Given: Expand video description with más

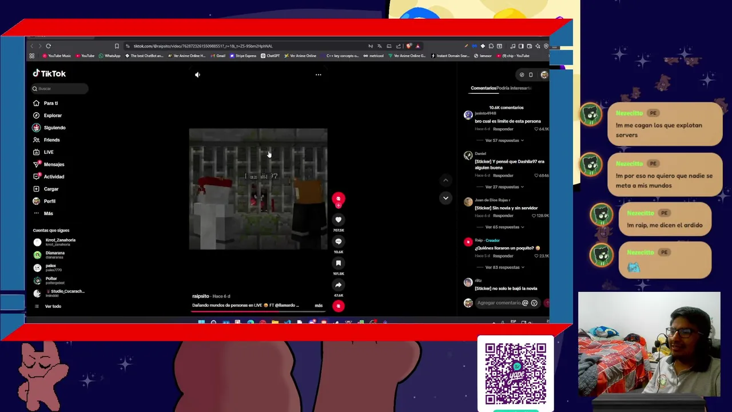Looking at the screenshot, I should 319,306.
